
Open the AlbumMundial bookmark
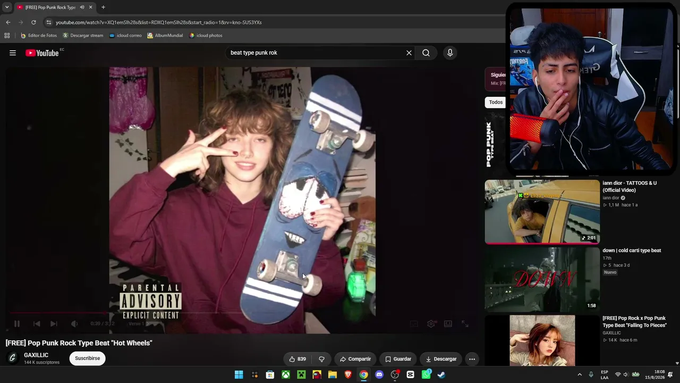click(x=165, y=36)
